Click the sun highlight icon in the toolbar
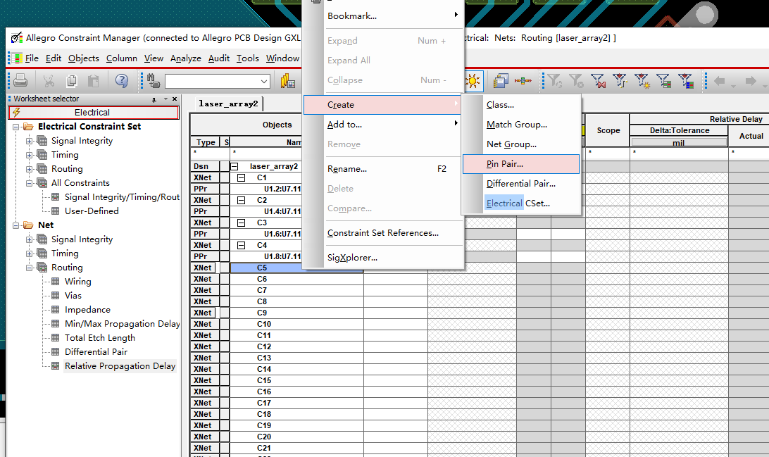Image resolution: width=769 pixels, height=457 pixels. pyautogui.click(x=473, y=81)
